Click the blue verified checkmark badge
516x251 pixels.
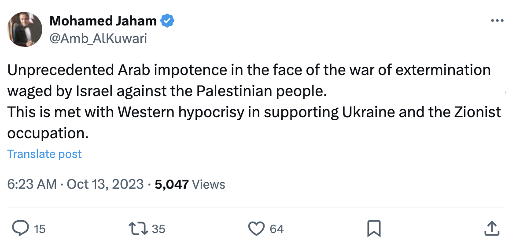click(167, 20)
